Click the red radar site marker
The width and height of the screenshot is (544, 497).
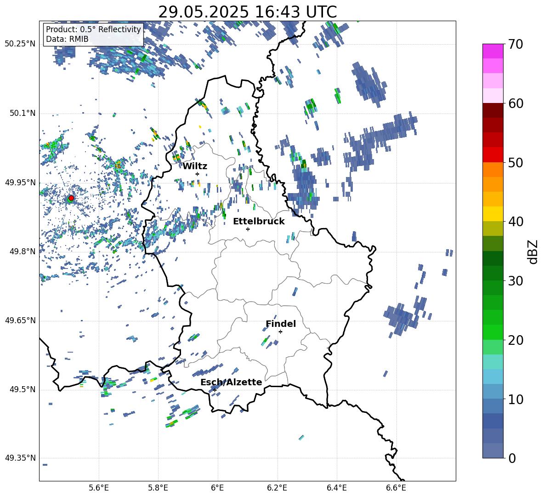(x=71, y=198)
